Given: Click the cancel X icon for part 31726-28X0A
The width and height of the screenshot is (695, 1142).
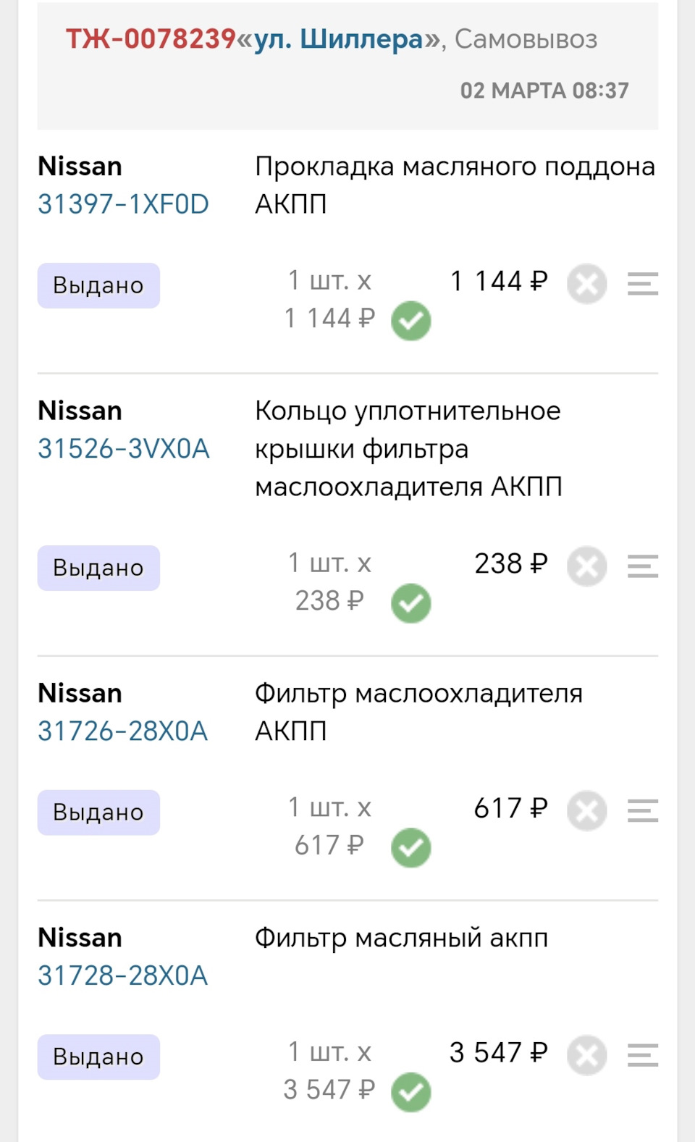Looking at the screenshot, I should click(586, 811).
